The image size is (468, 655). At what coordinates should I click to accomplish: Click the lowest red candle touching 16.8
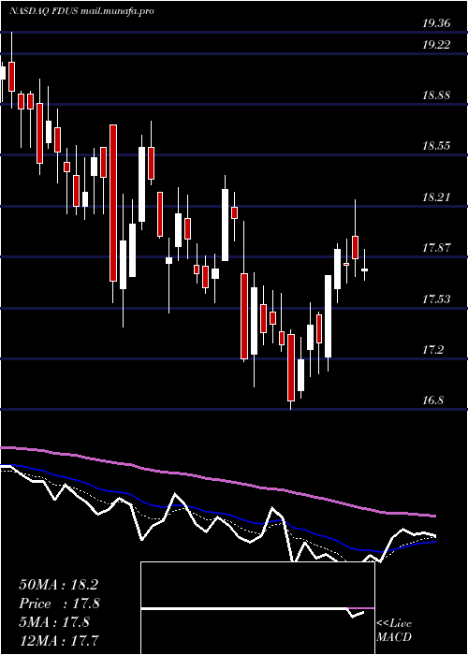coord(291,368)
